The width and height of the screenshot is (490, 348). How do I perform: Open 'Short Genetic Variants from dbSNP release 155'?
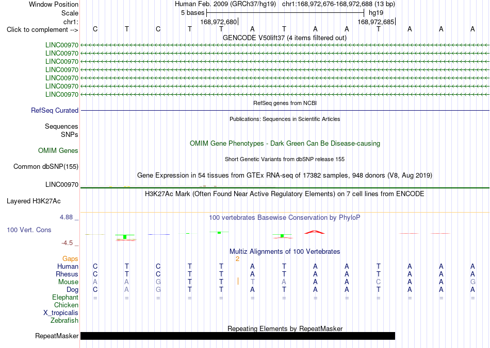pyautogui.click(x=285, y=160)
